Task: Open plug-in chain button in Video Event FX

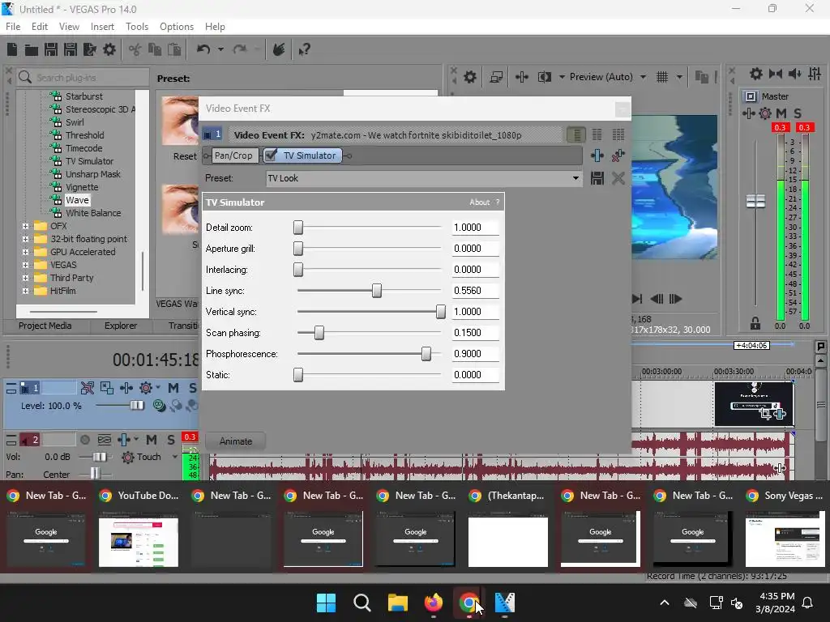Action: [x=597, y=155]
